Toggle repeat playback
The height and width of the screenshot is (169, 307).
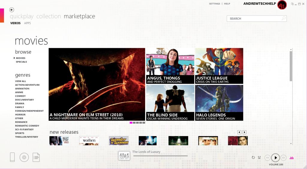click(253, 157)
